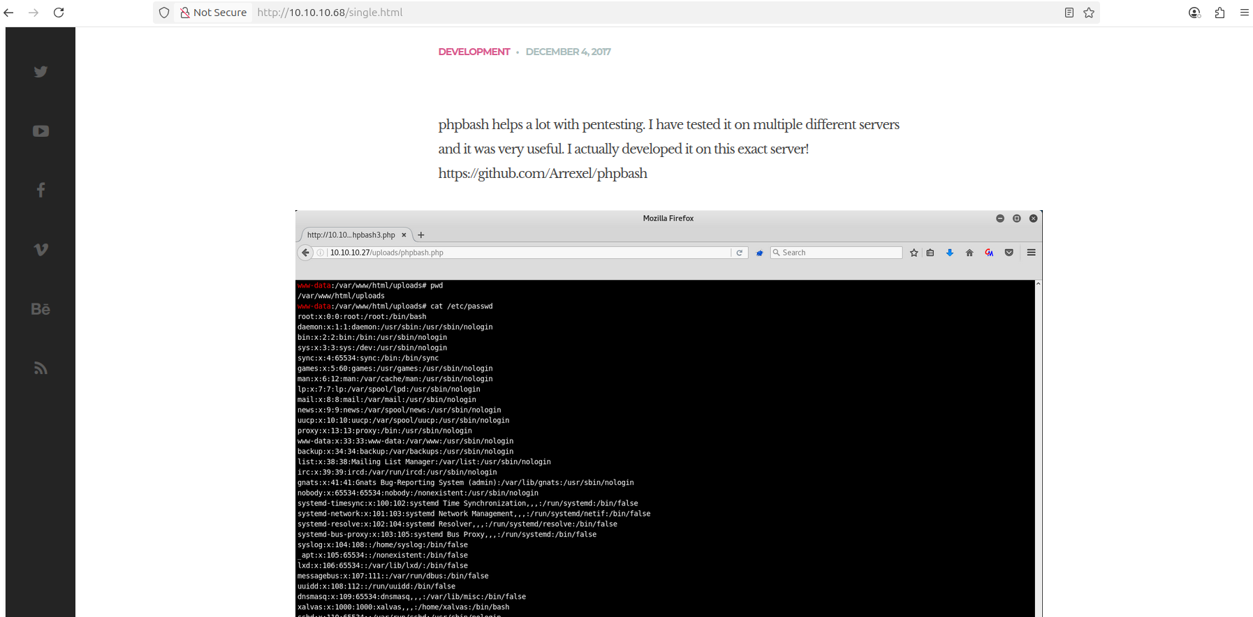Screen dimensions: 1253x617
Task: Click the github.com/Arrexel/phpbash link text
Action: [543, 173]
